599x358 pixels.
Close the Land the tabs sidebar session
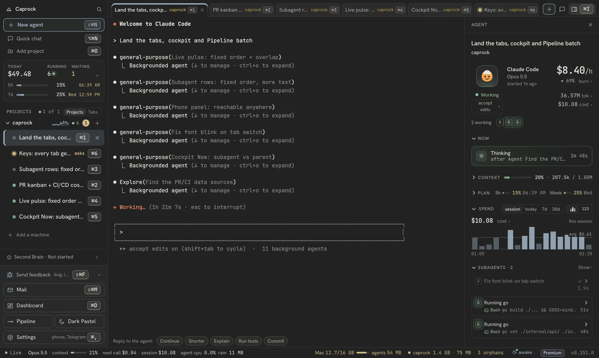tap(97, 138)
